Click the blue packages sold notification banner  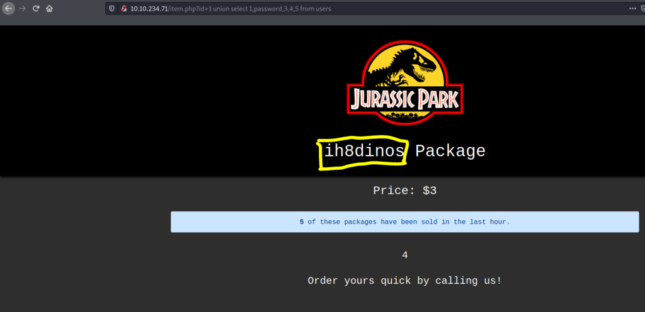pos(404,222)
